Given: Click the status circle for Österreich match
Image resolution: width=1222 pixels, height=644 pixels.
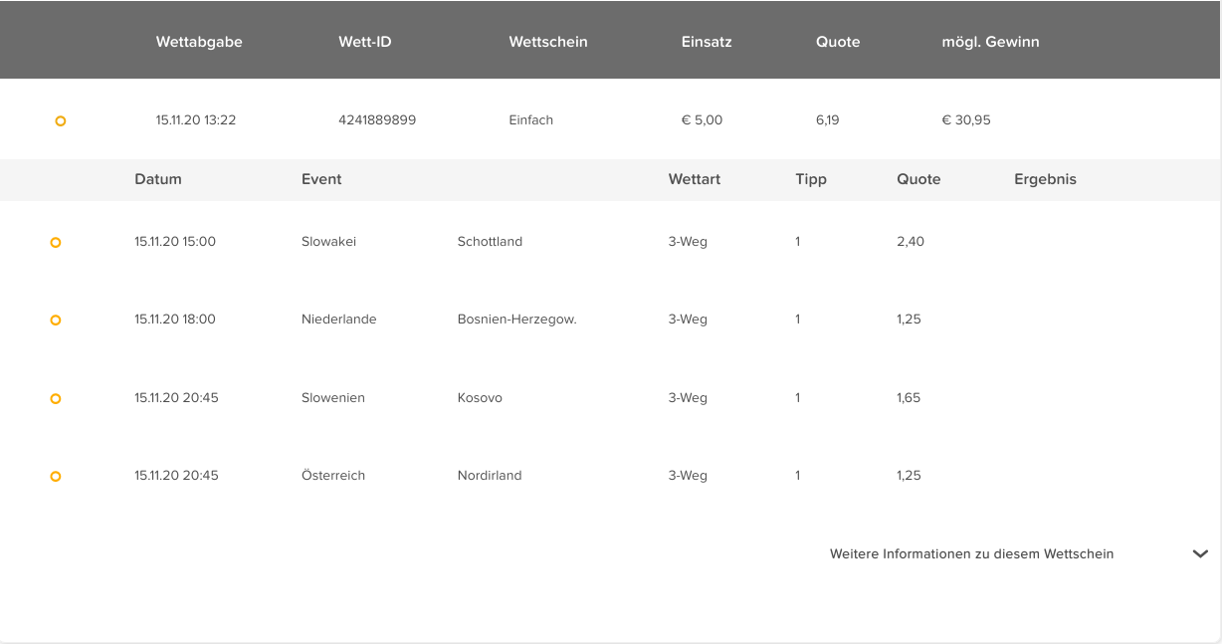Looking at the screenshot, I should (x=56, y=476).
